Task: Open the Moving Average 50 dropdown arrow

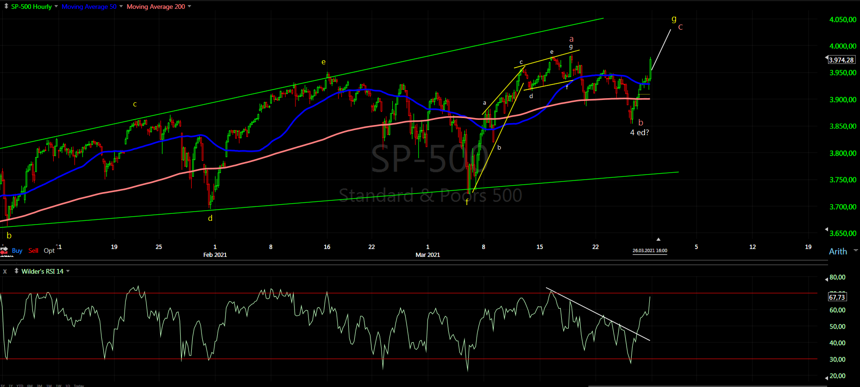Action: click(121, 6)
